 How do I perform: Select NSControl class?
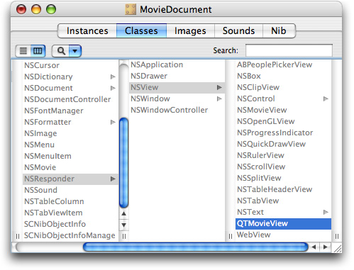click(256, 99)
